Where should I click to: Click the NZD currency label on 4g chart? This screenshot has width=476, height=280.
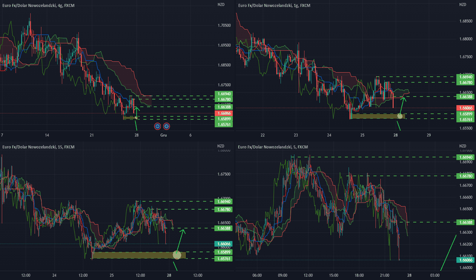[x=221, y=5]
